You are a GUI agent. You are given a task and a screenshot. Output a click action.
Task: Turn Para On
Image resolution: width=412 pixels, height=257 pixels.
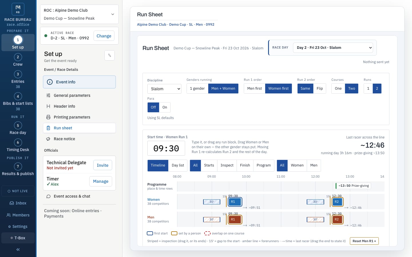tap(165, 107)
